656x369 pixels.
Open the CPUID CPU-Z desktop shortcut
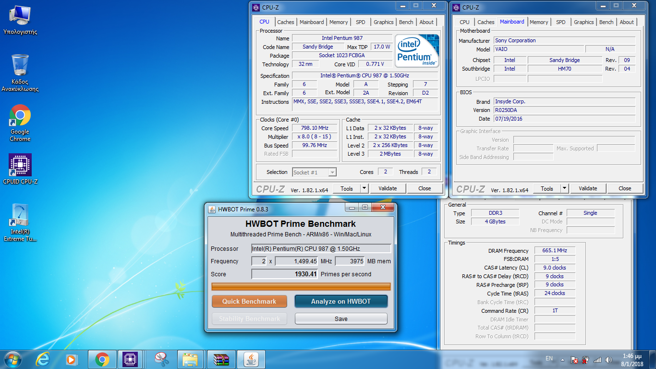click(x=20, y=169)
